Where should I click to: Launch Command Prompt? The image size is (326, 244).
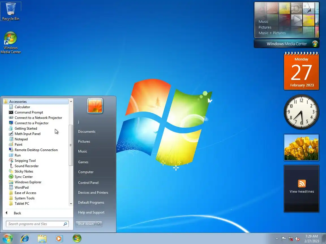[x=29, y=112]
